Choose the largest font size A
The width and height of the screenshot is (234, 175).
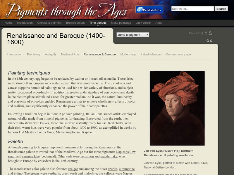click(x=210, y=32)
